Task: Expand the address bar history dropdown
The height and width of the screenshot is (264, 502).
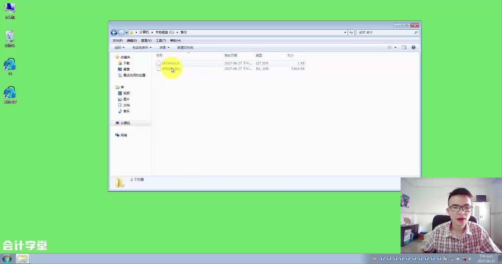Action: click(345, 32)
